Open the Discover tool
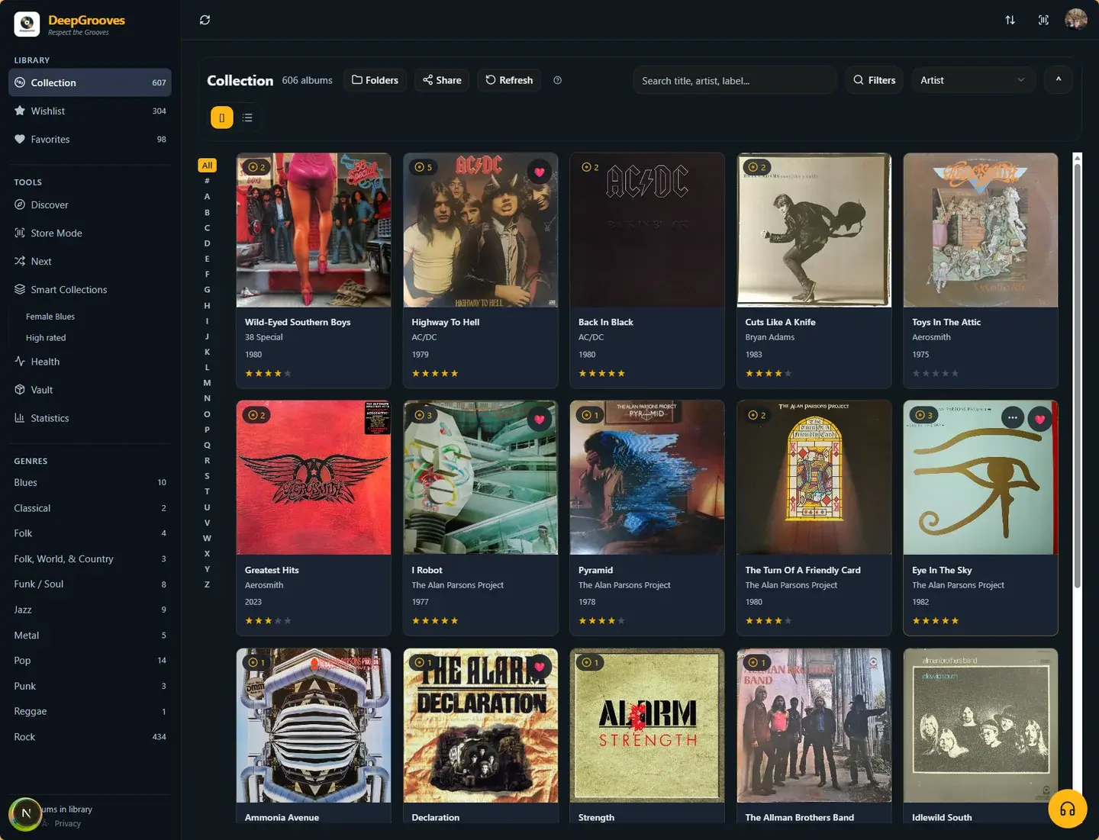The height and width of the screenshot is (840, 1099). click(x=90, y=204)
